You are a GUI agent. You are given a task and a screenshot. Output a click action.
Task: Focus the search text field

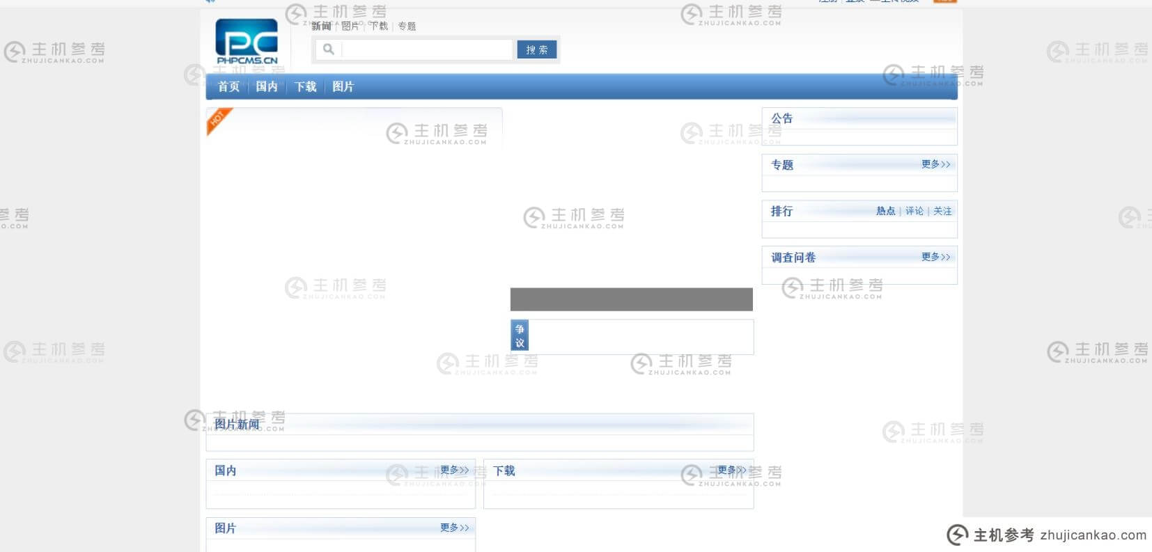(427, 49)
